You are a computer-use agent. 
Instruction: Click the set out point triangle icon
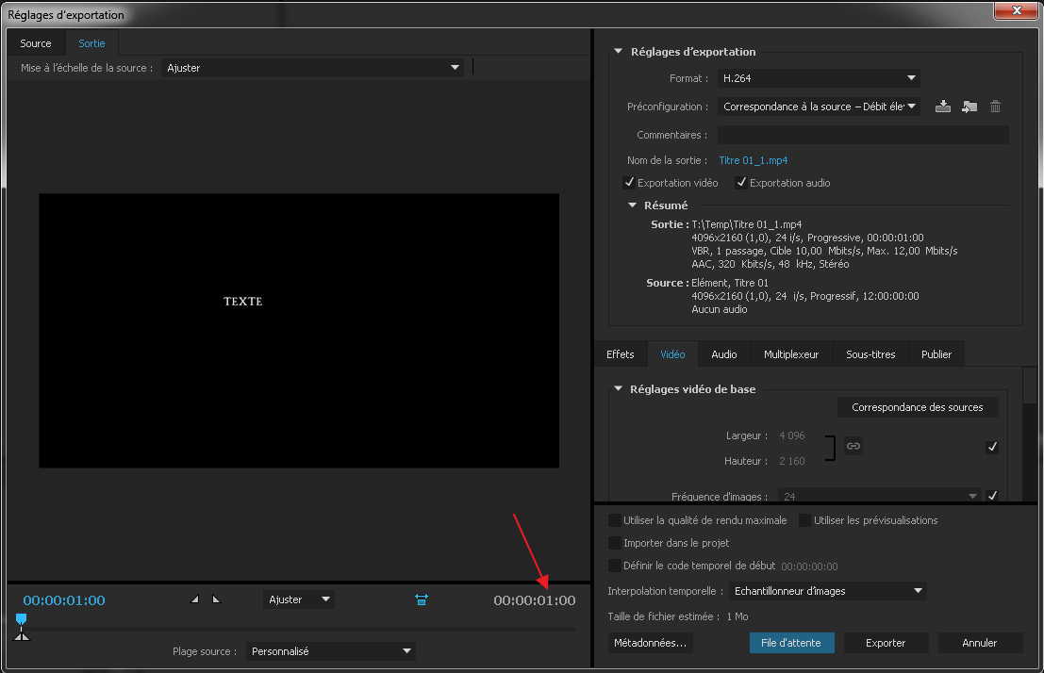[216, 599]
